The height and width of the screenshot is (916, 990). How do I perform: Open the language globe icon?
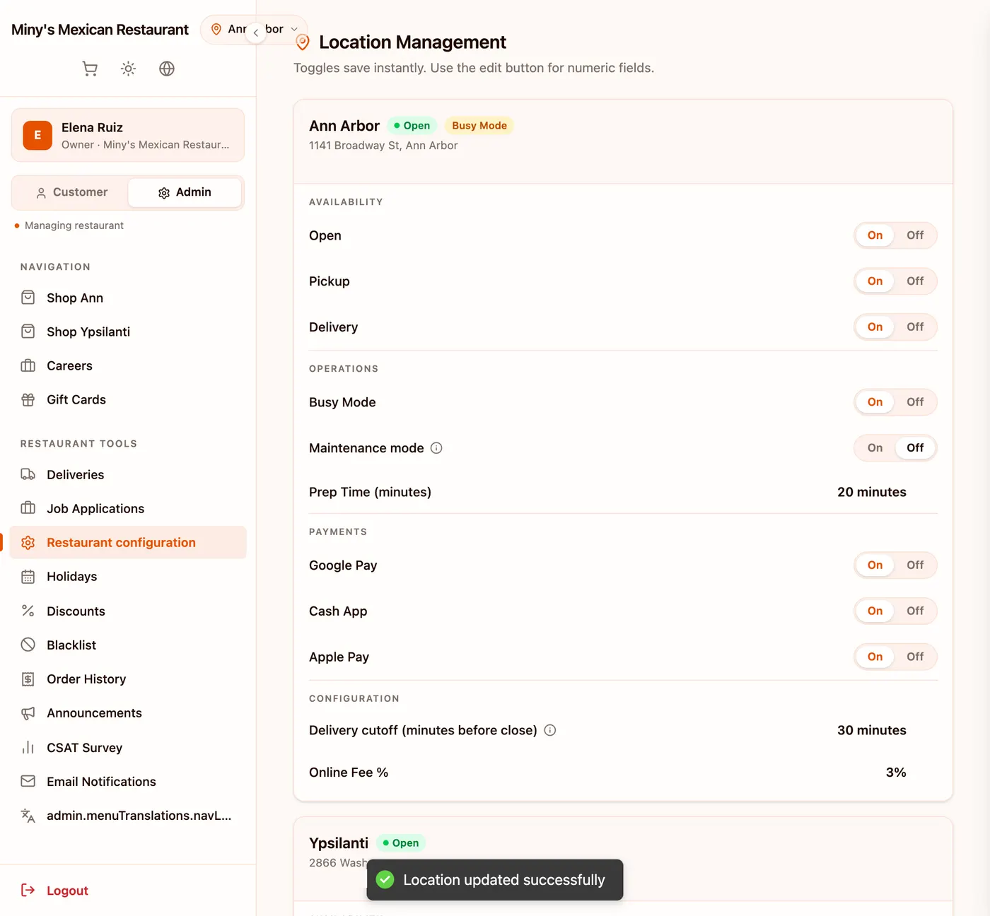(x=167, y=69)
